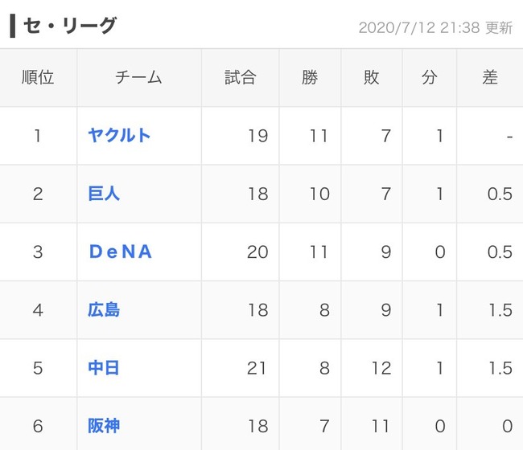Select rank 6 cell in 阪神 row
This screenshot has height=450, width=523.
click(x=38, y=426)
